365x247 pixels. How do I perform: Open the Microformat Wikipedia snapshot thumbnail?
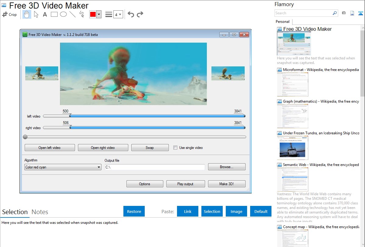pos(292,84)
